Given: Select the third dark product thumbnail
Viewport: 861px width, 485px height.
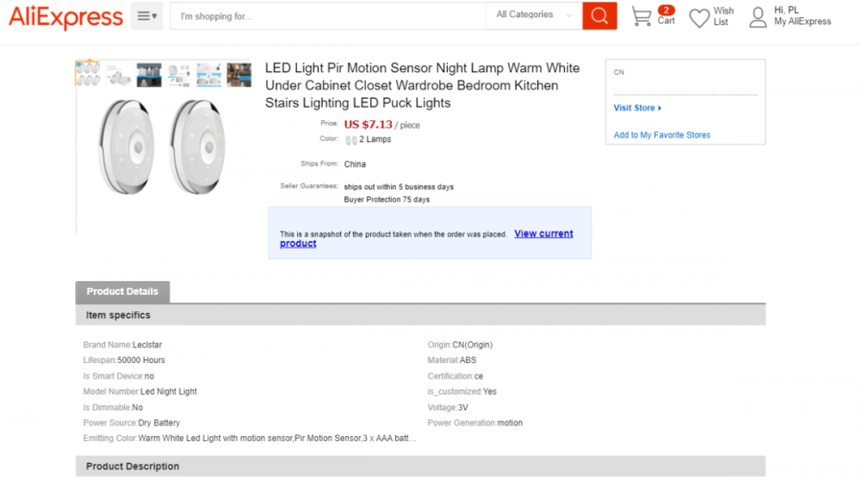Looking at the screenshot, I should [x=149, y=75].
